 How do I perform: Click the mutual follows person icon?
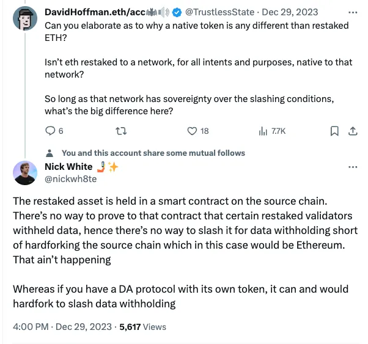(x=50, y=153)
